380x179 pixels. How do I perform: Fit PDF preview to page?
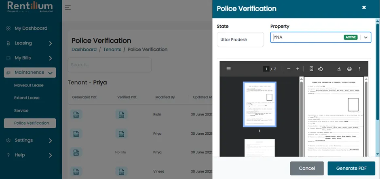[311, 69]
